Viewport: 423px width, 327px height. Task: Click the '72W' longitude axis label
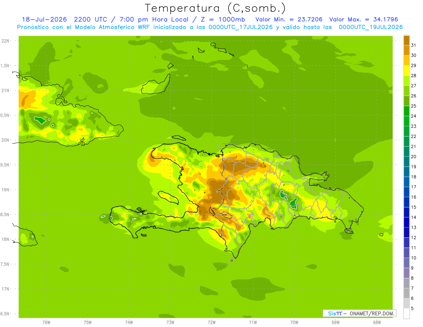(211, 322)
